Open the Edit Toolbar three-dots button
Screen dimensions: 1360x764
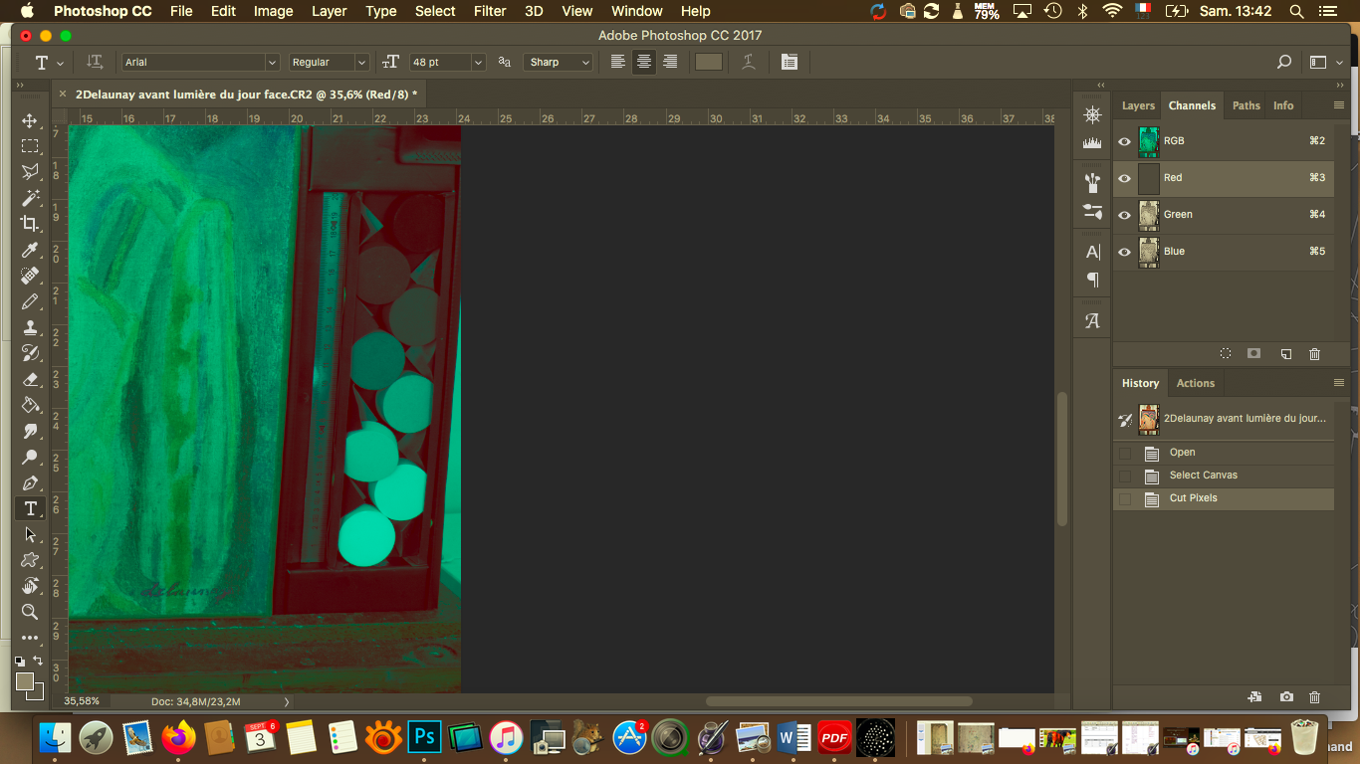coord(30,638)
